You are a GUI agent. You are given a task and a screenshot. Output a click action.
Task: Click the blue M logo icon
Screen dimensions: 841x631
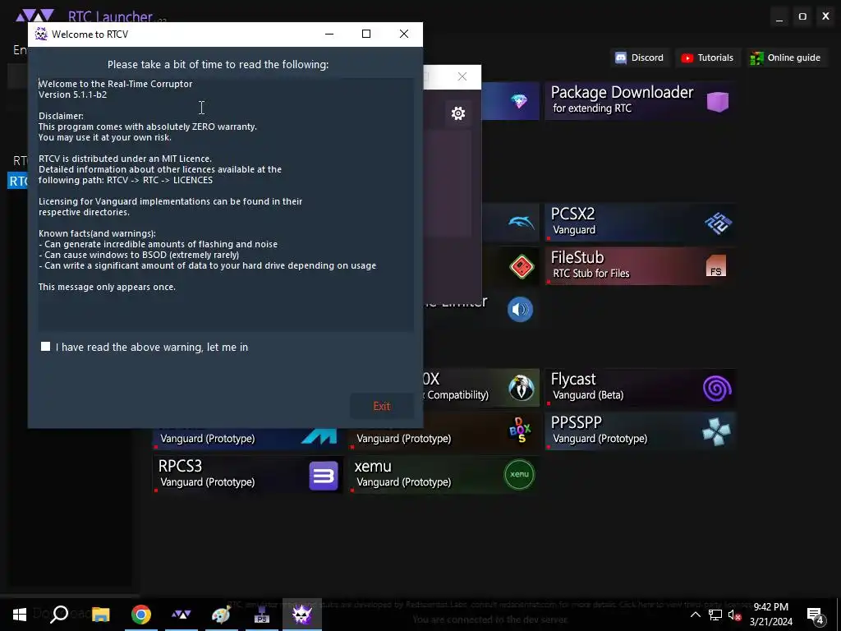pos(319,436)
